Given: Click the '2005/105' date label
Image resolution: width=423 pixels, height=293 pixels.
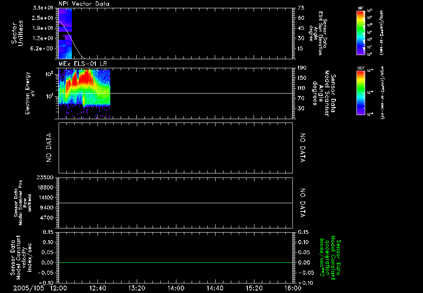Looking at the screenshot, I should point(29,288).
